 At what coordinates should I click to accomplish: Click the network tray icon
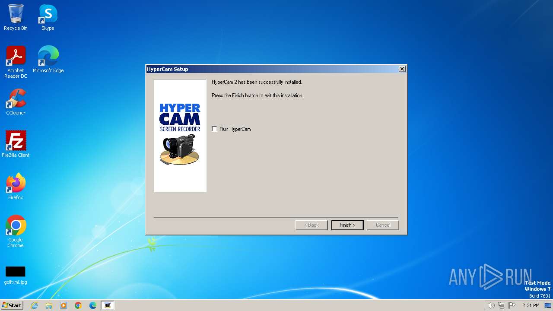502,305
